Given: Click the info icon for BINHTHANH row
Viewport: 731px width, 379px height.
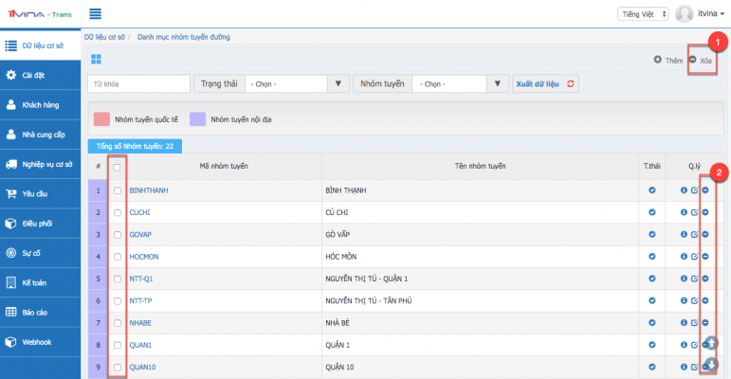Looking at the screenshot, I should [x=684, y=190].
